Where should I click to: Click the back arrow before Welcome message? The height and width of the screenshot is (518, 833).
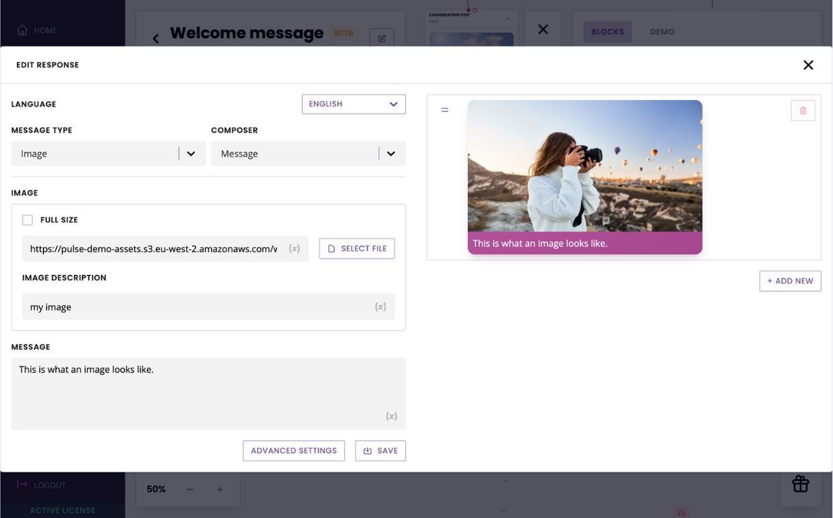pyautogui.click(x=156, y=38)
